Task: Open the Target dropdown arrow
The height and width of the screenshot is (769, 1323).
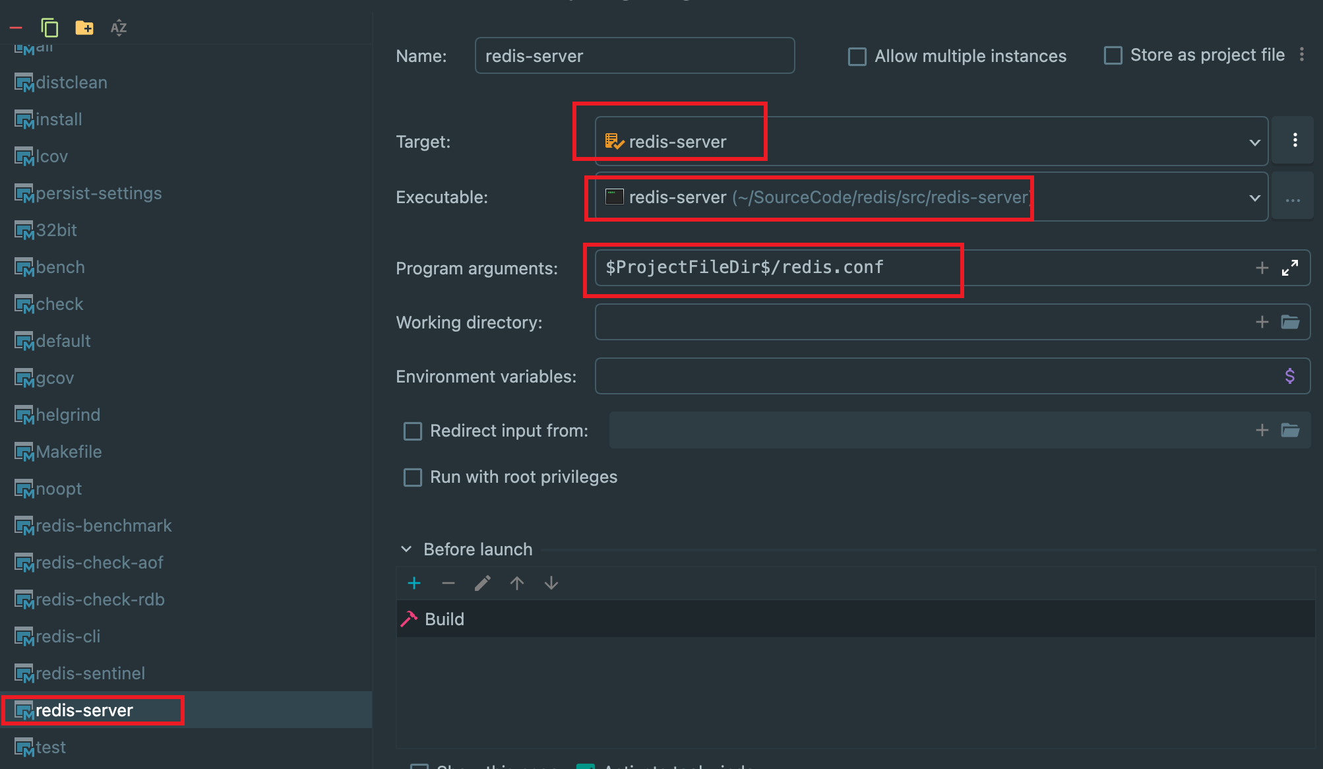Action: (1254, 142)
